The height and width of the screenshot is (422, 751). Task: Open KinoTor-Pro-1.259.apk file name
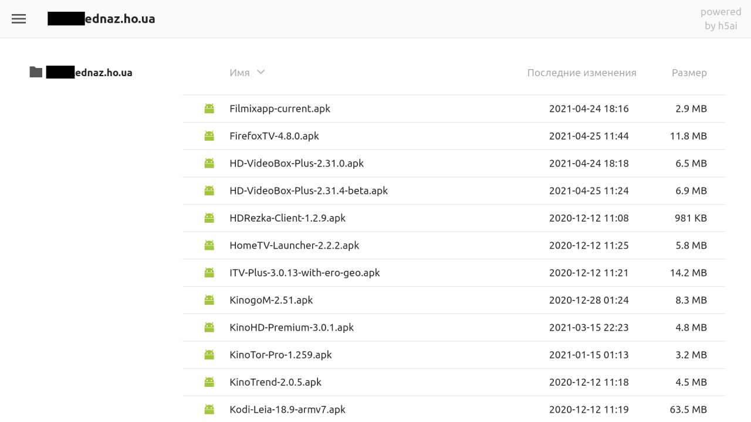[x=280, y=355]
